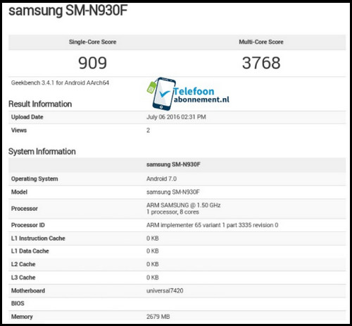Click the 'samsung SM-N930F' page title

[x=68, y=11]
